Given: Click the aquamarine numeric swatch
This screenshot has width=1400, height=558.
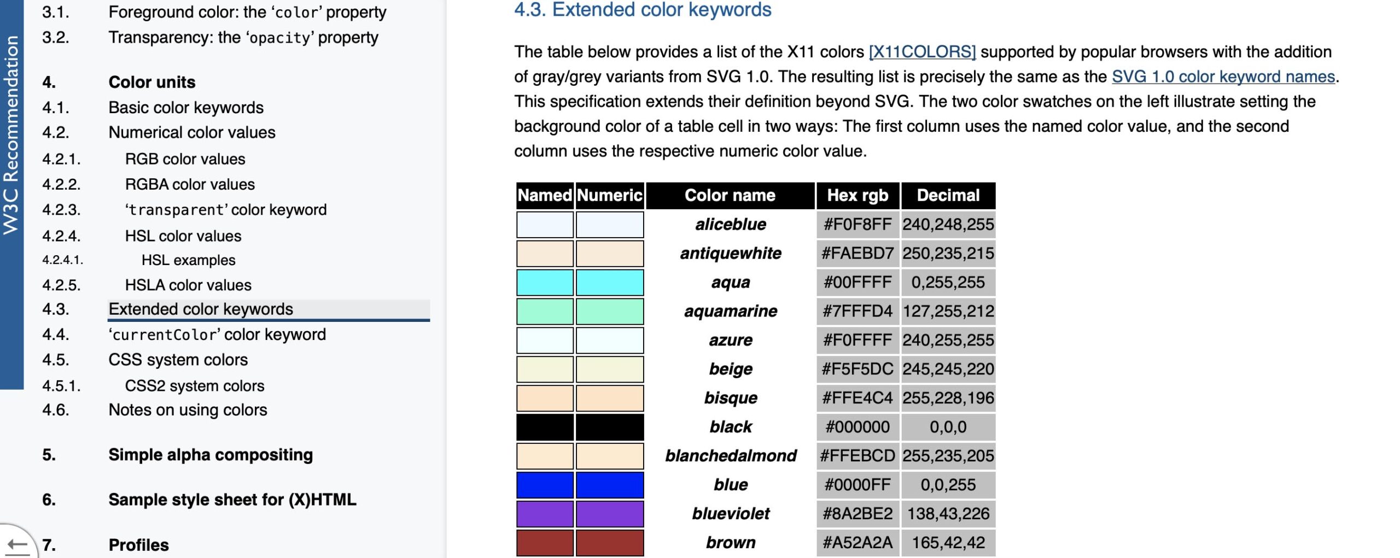Looking at the screenshot, I should click(x=609, y=312).
